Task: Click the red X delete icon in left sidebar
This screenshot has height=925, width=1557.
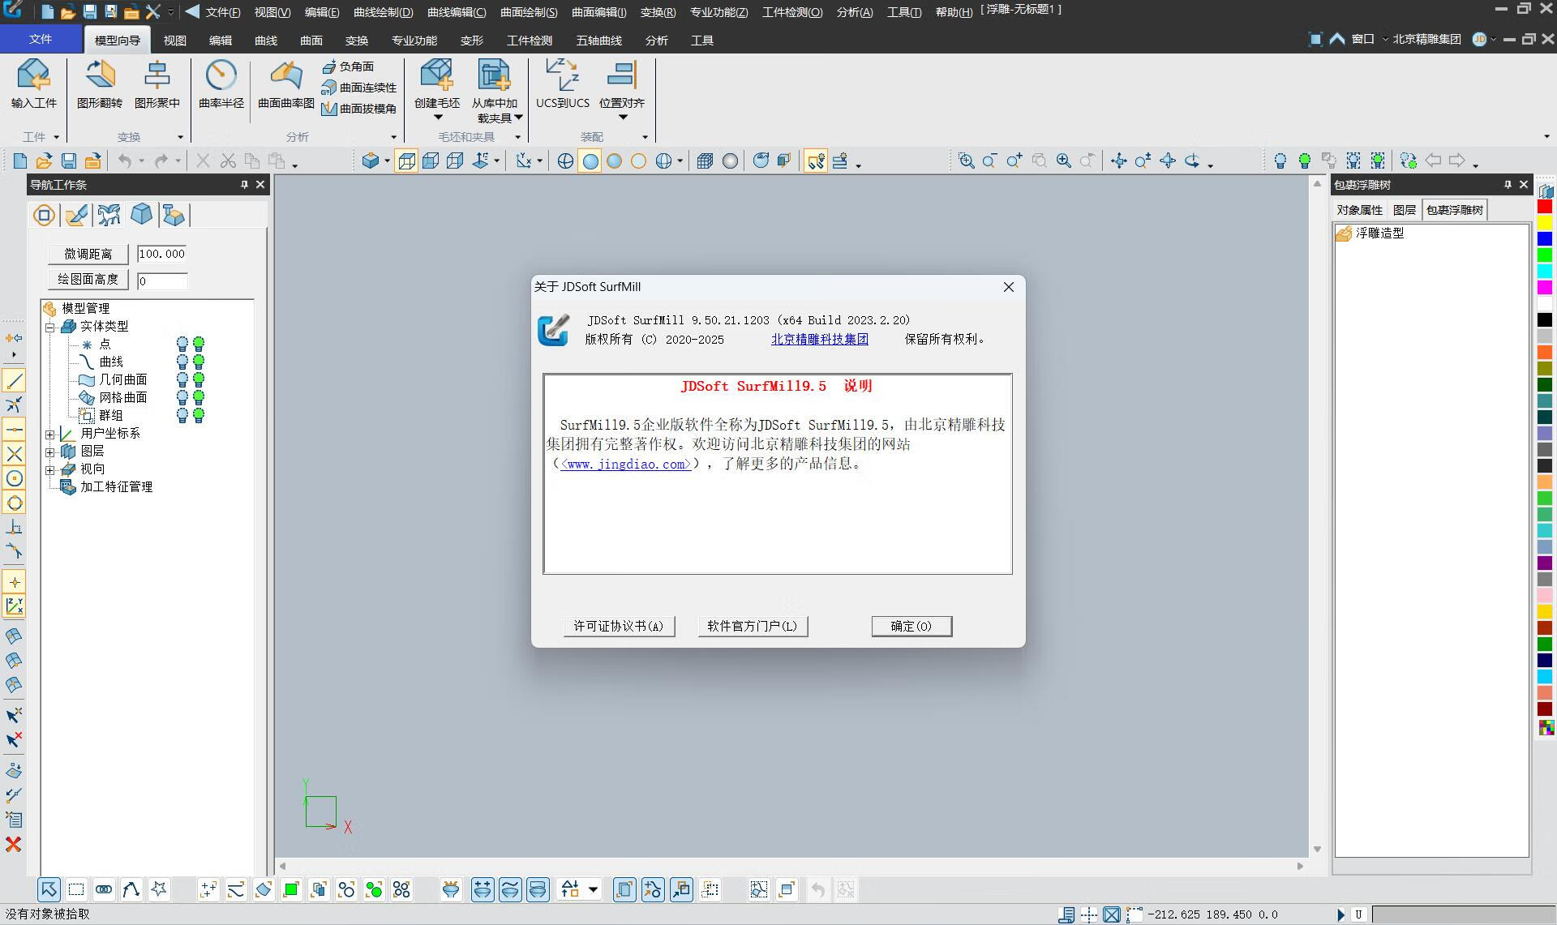Action: (x=14, y=845)
